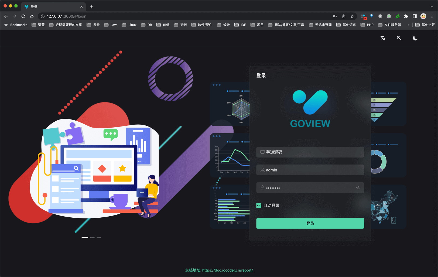
Task: Open the 项目 bookmark folder
Action: [x=257, y=25]
